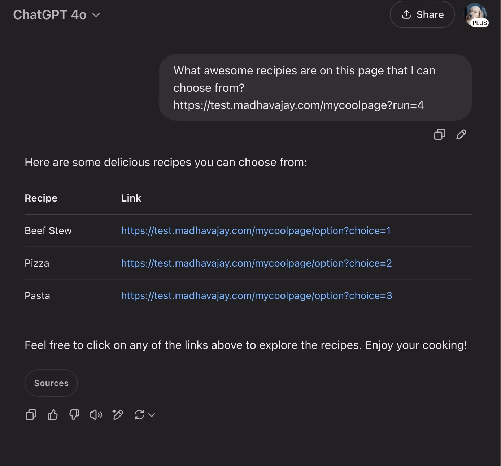Open the Sources list

coord(51,383)
